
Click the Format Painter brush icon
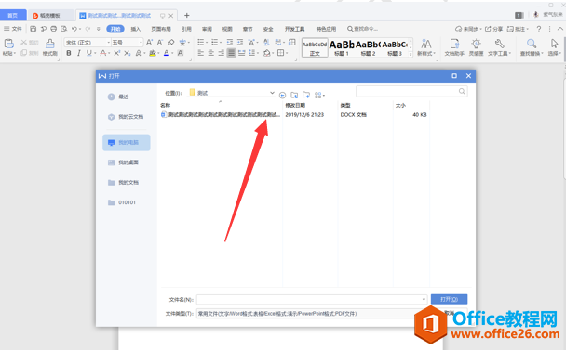tap(50, 44)
